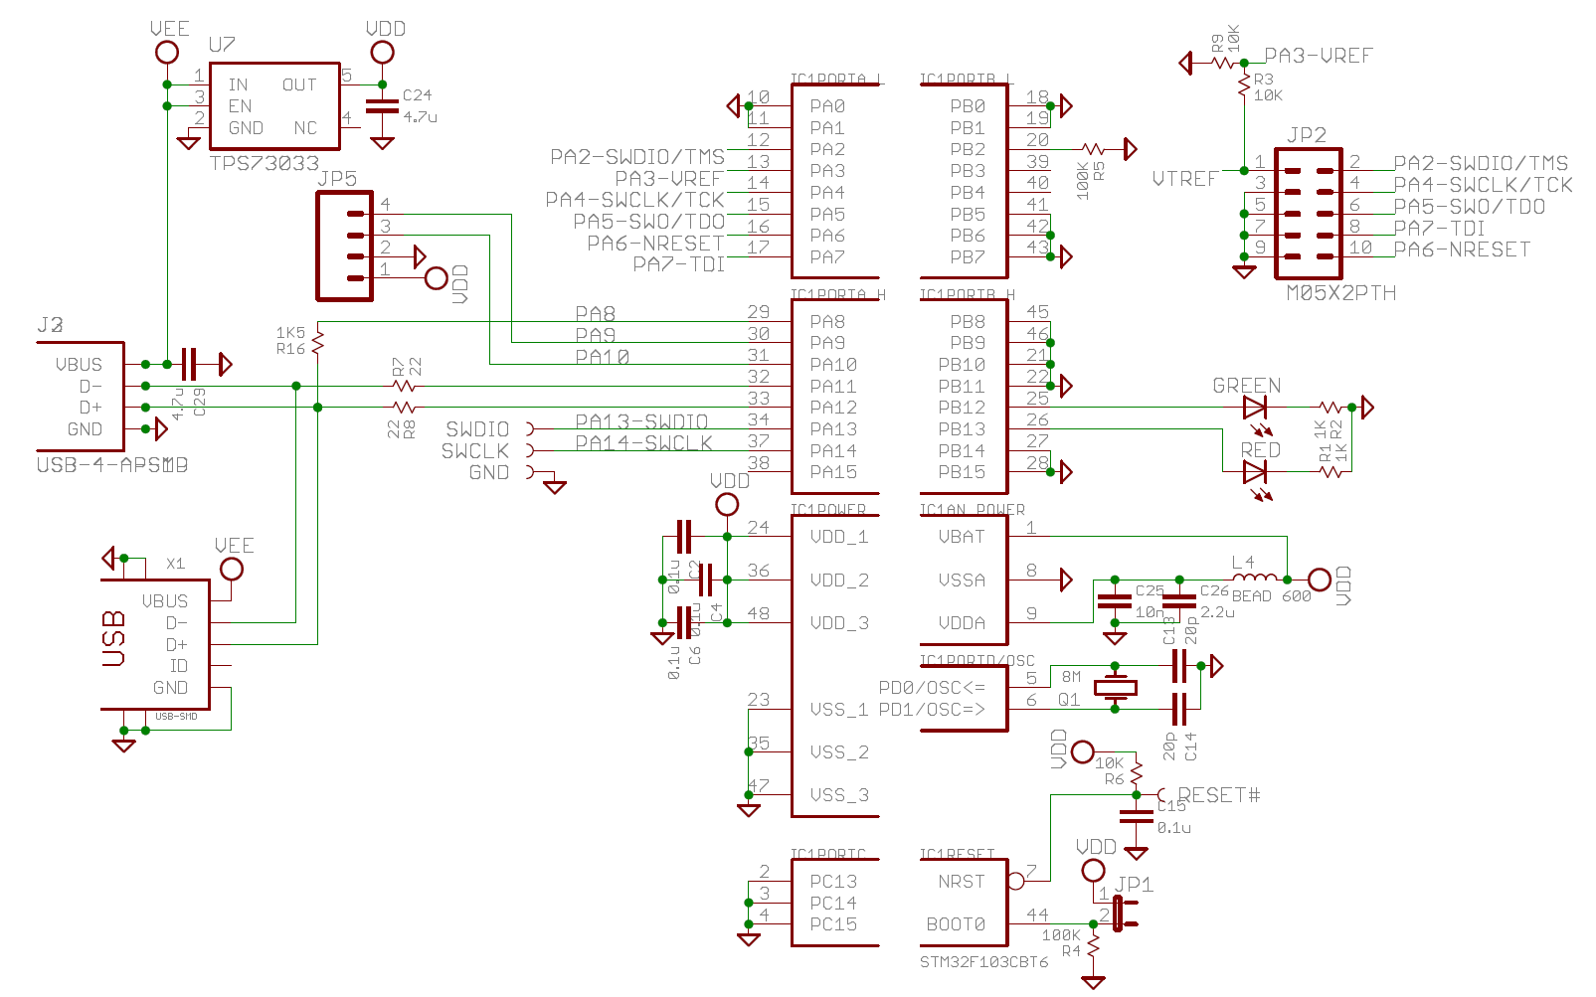1596x997 pixels.
Task: Select the VEE supply symbol above U7
Action: pyautogui.click(x=167, y=52)
